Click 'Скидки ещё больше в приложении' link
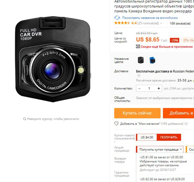 click(x=166, y=47)
